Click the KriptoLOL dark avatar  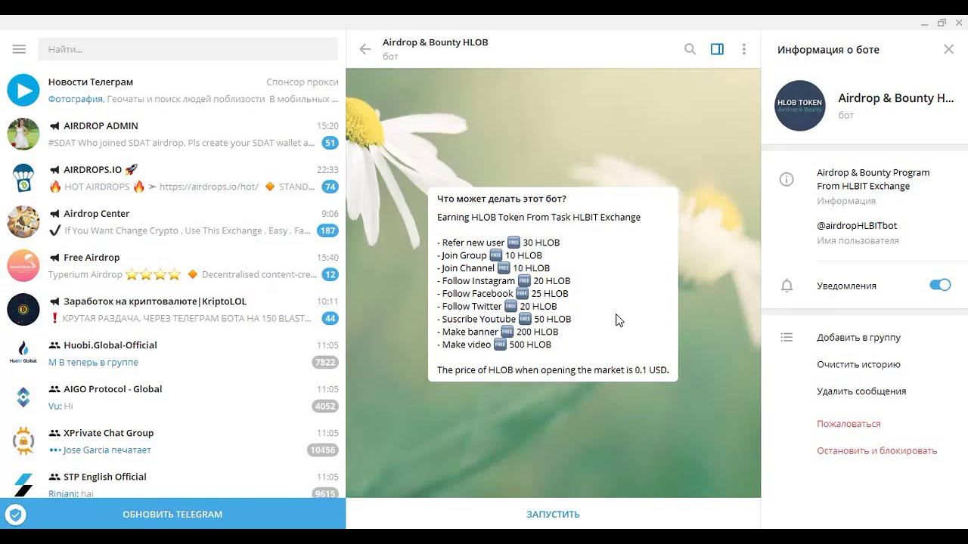[x=23, y=309]
